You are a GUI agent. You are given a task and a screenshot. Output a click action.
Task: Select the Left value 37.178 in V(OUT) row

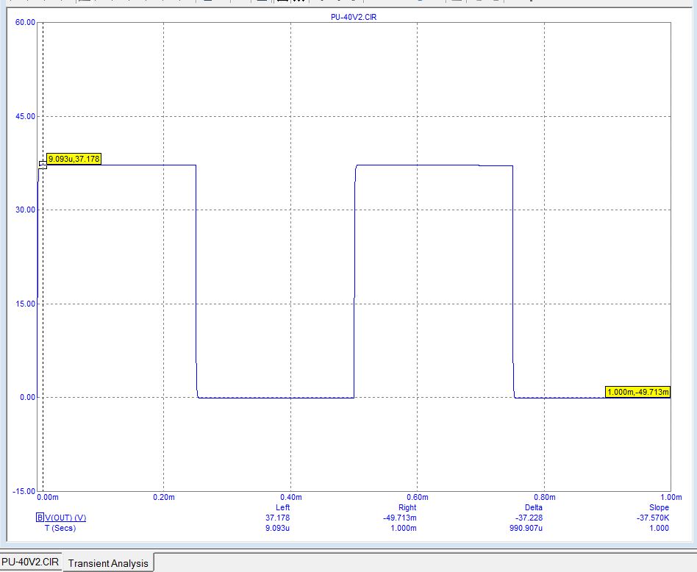pos(277,518)
